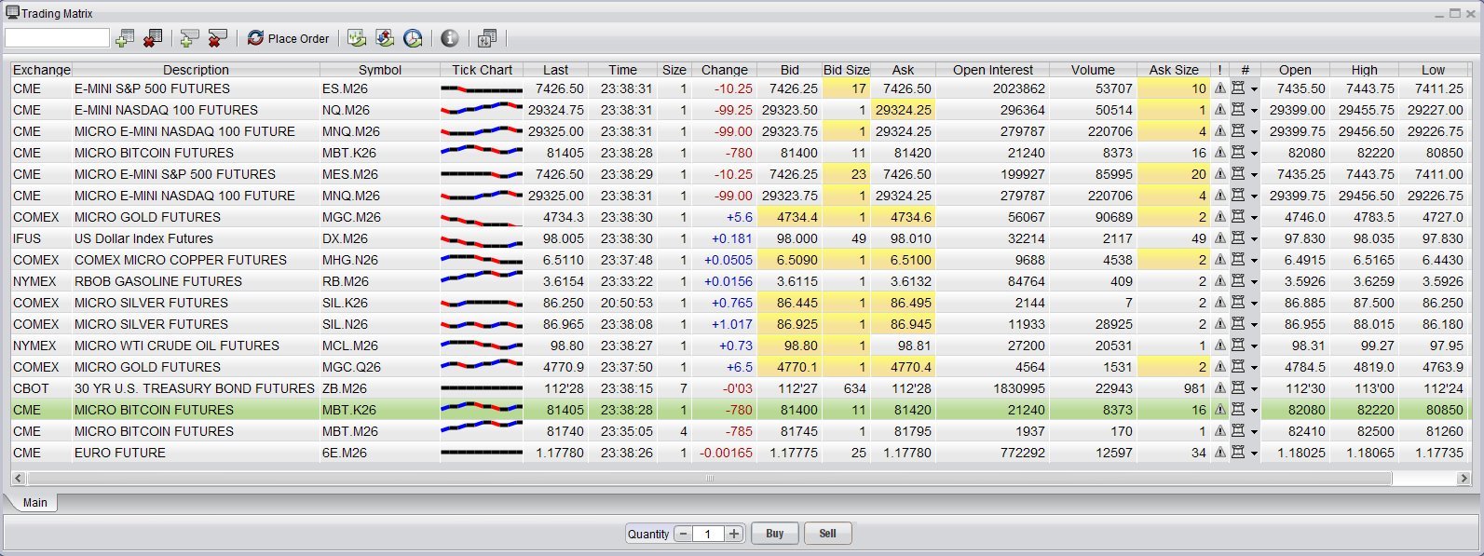
Task: Click the remove-row table icon with red X
Action: point(153,38)
